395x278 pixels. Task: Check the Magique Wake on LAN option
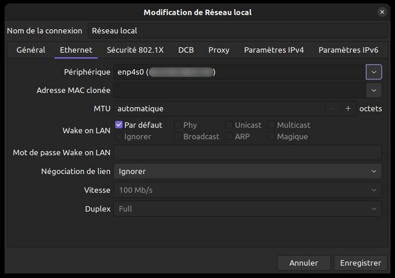click(272, 137)
